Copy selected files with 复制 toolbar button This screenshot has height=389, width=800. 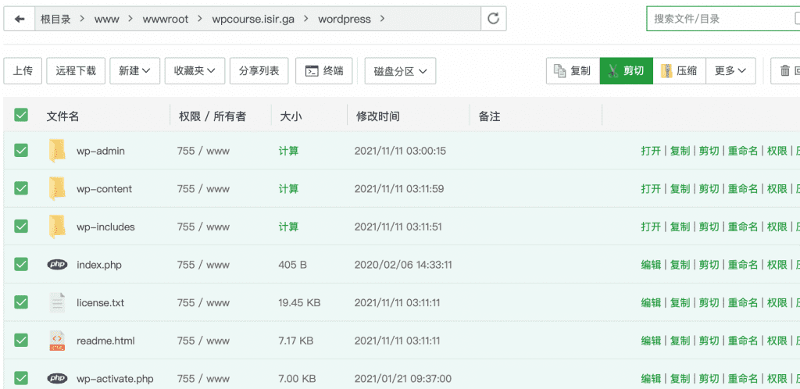coord(573,71)
